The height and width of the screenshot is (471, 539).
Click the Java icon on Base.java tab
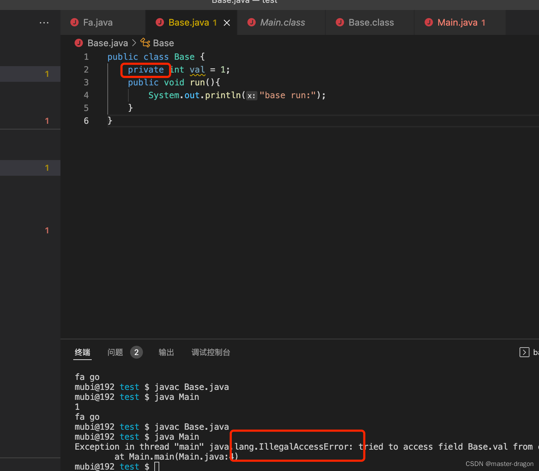(x=160, y=22)
